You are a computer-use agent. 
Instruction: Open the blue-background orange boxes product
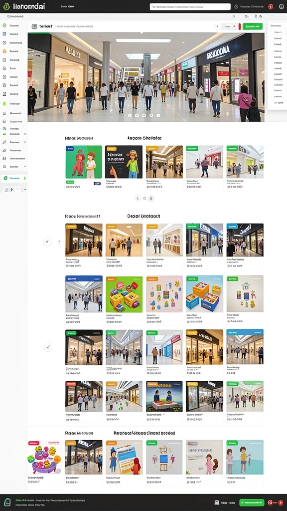pyautogui.click(x=205, y=293)
